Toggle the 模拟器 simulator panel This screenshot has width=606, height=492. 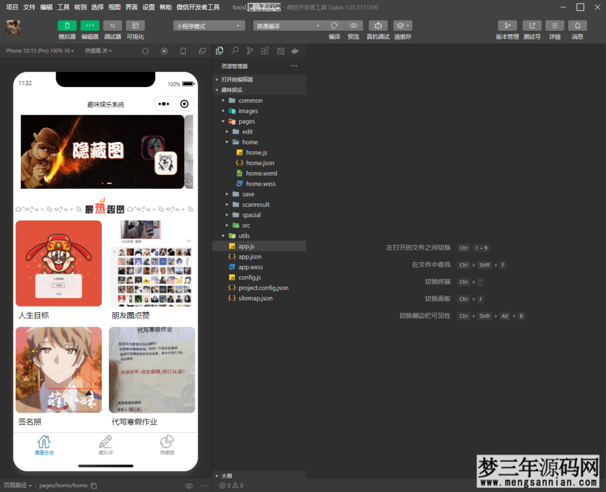pyautogui.click(x=67, y=25)
